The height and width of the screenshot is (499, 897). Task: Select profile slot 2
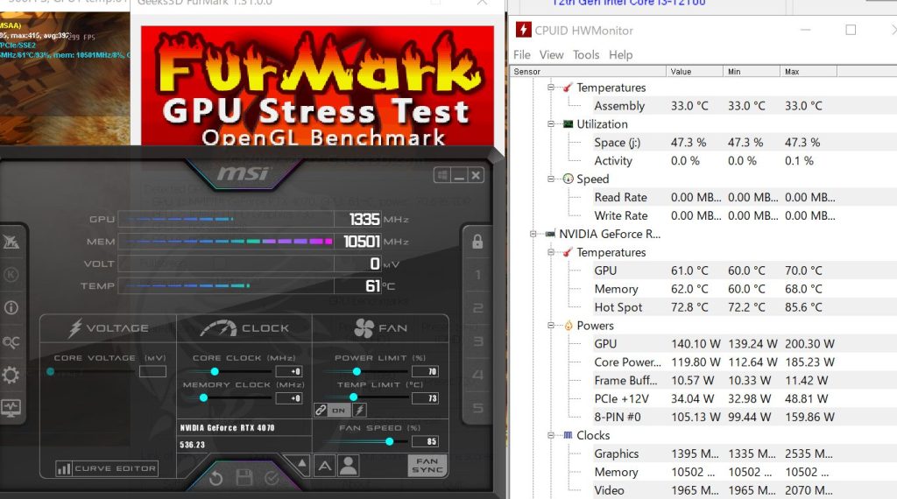(x=477, y=308)
